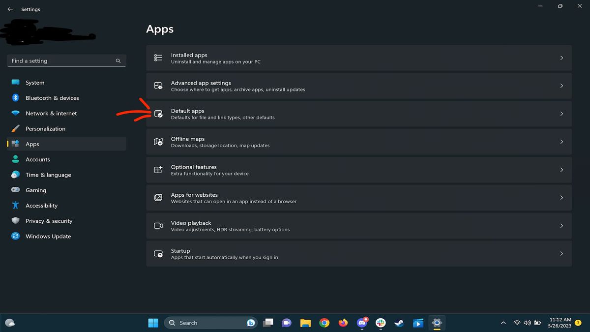Open Windows Update settings

coord(48,236)
